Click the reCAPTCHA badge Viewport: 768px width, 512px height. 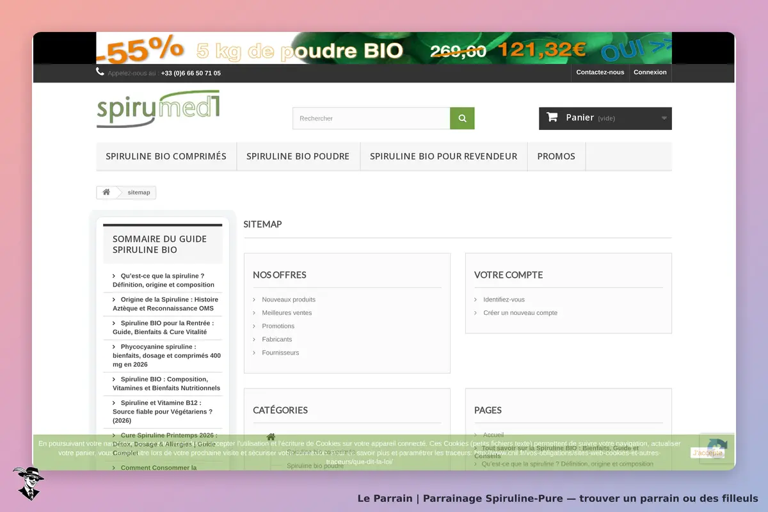717,448
